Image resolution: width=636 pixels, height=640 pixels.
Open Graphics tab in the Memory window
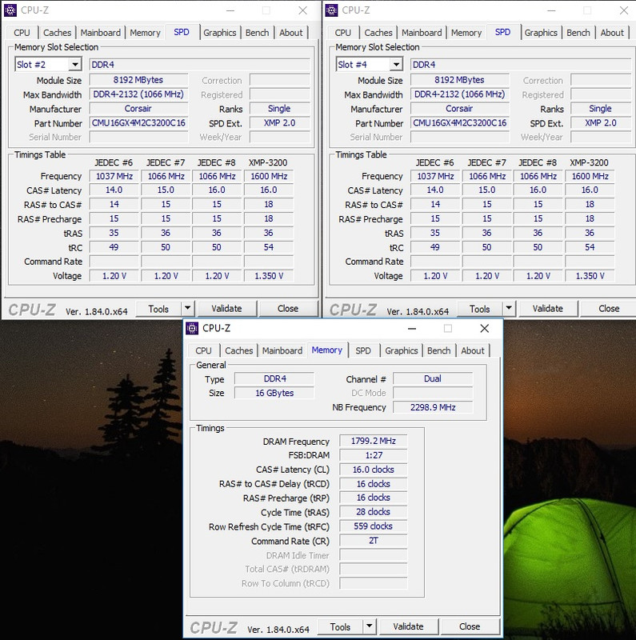[402, 350]
